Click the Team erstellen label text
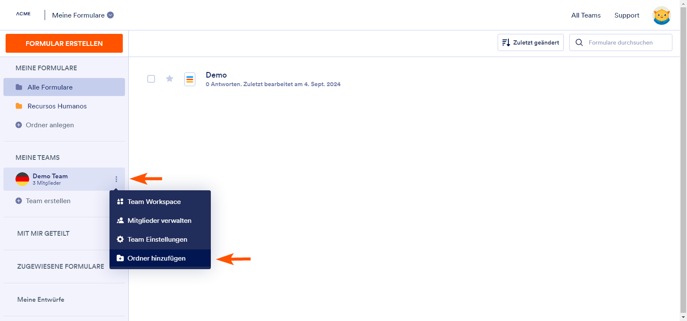The height and width of the screenshot is (321, 687). tap(48, 201)
